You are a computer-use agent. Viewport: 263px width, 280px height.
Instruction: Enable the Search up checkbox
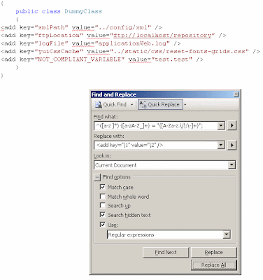click(x=103, y=205)
